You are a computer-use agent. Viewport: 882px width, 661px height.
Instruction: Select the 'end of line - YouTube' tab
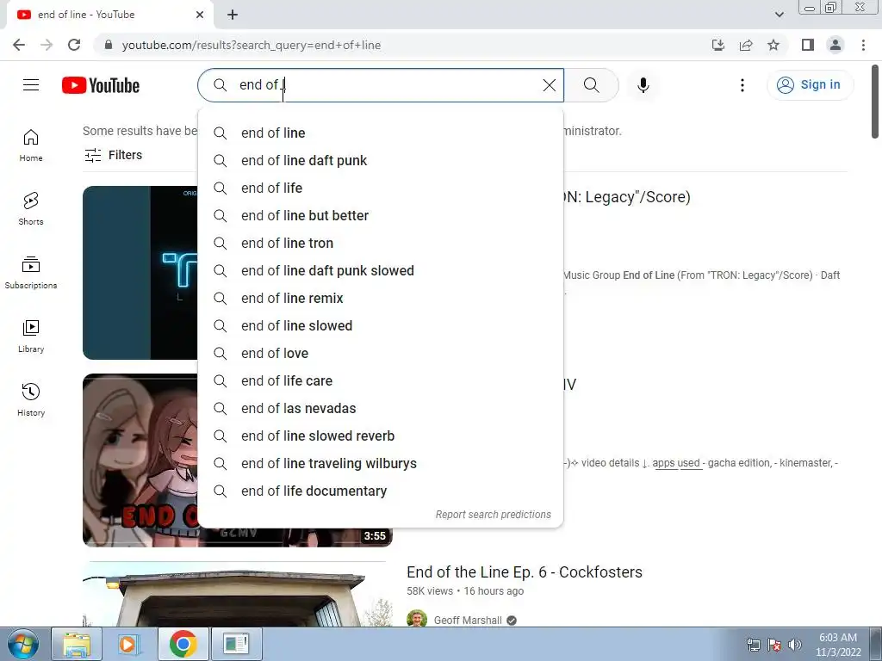(x=109, y=15)
